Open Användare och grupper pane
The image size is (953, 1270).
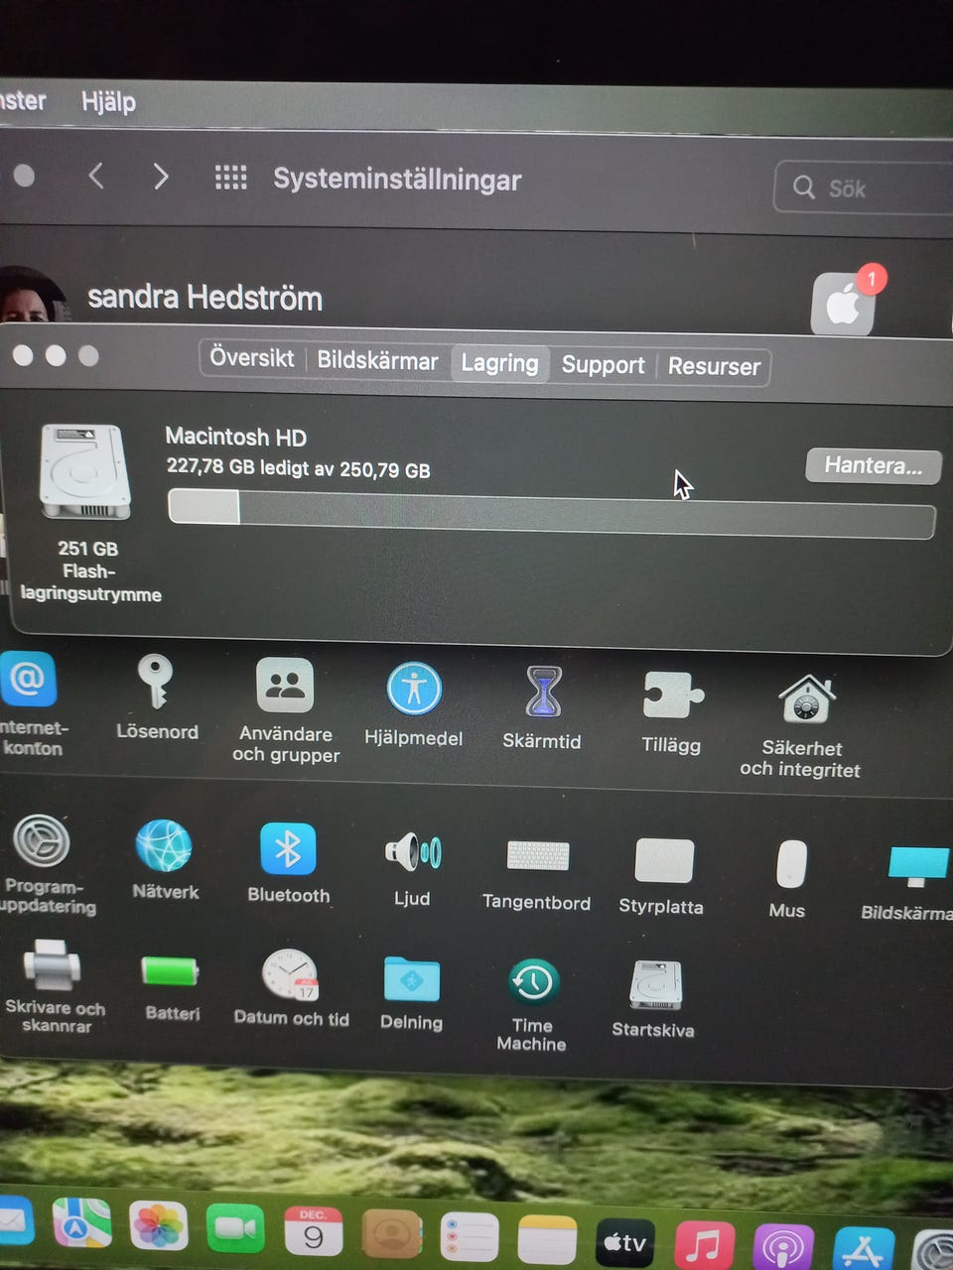click(285, 685)
